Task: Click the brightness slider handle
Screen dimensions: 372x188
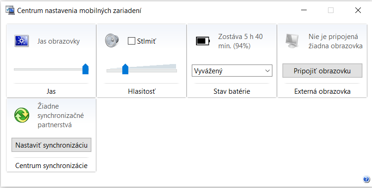Action: [x=85, y=69]
